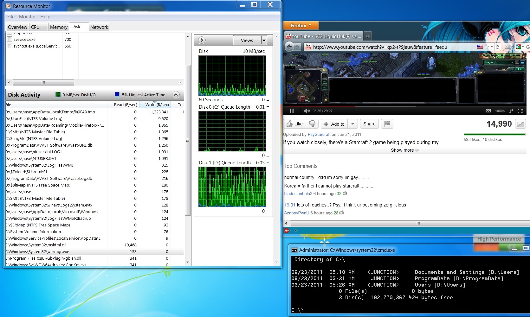
Task: Thumbs up bladeclanhalo3's comment
Action: point(345,193)
